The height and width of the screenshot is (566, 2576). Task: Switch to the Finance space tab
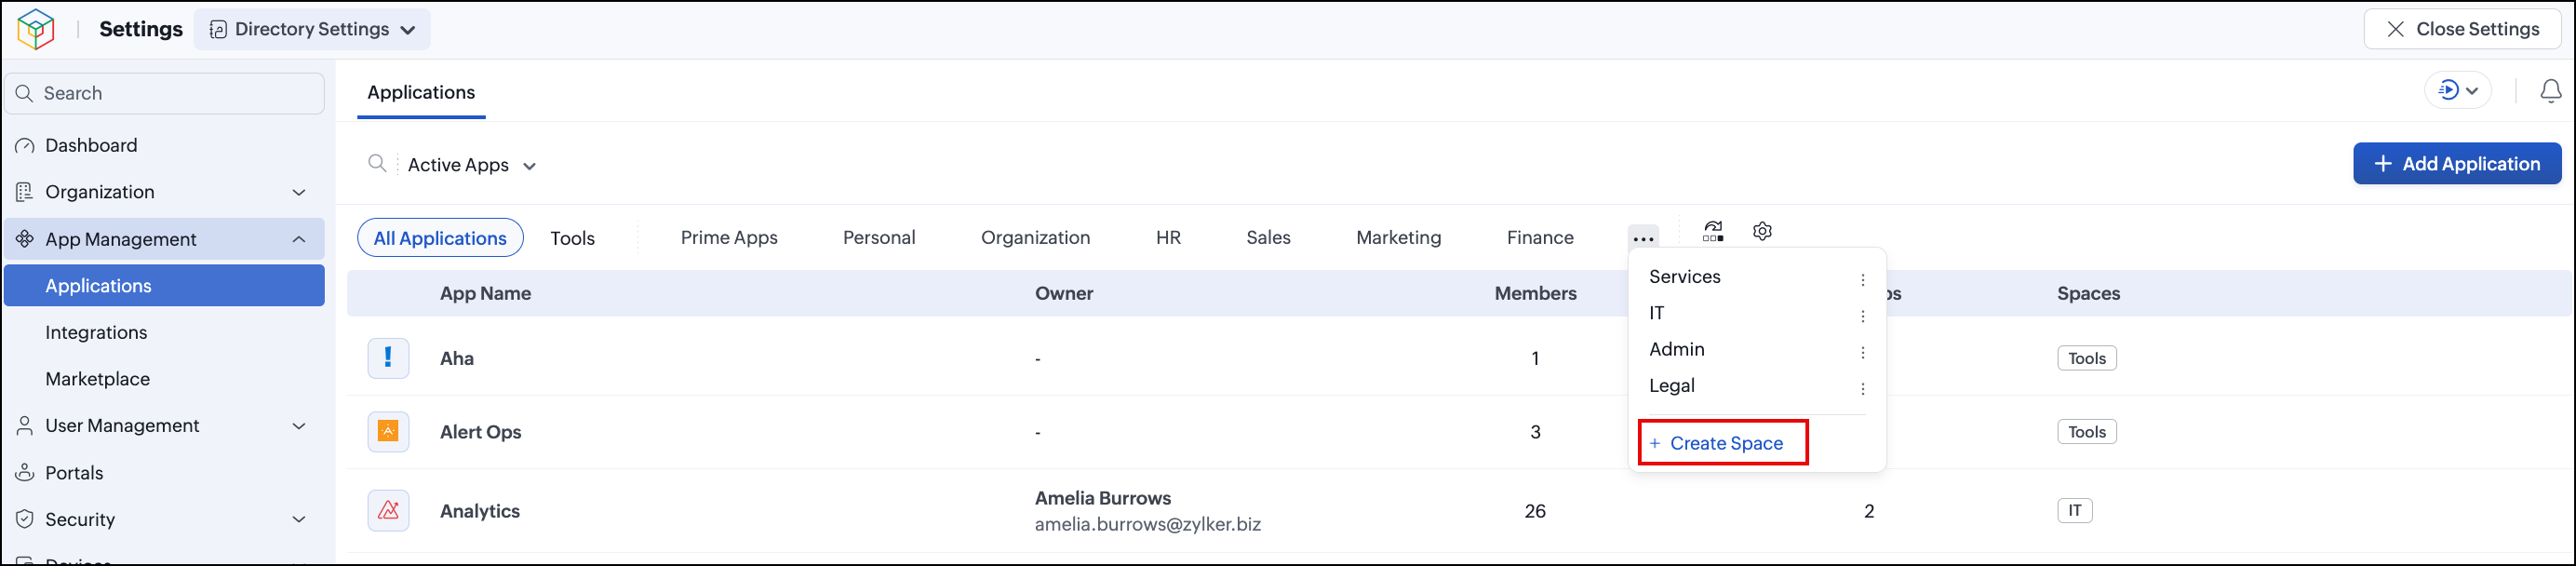coord(1540,238)
